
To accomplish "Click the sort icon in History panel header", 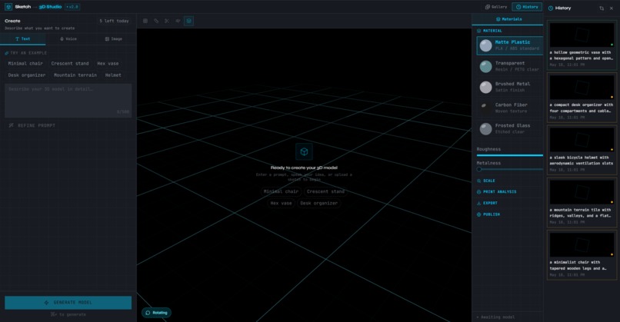I will tap(602, 8).
